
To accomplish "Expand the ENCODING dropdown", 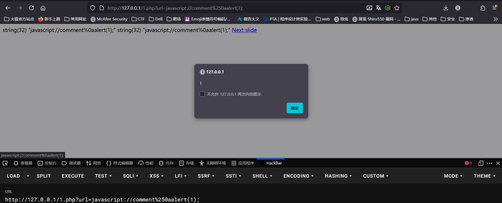I will 298,176.
